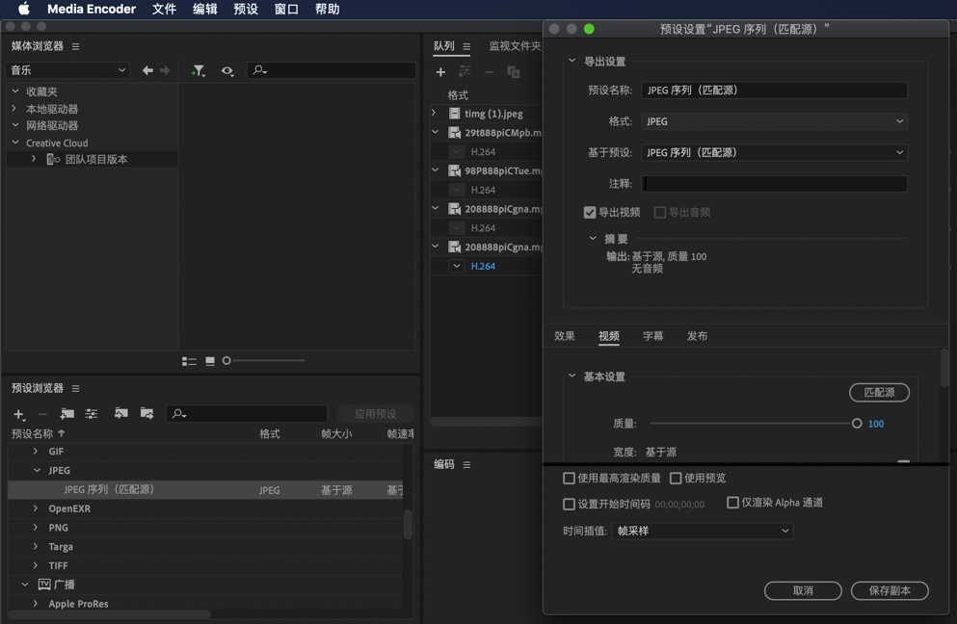Switch to the 队列 tab

(443, 46)
